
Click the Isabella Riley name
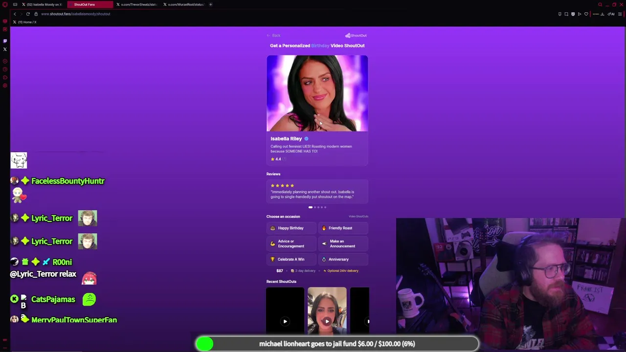click(286, 139)
